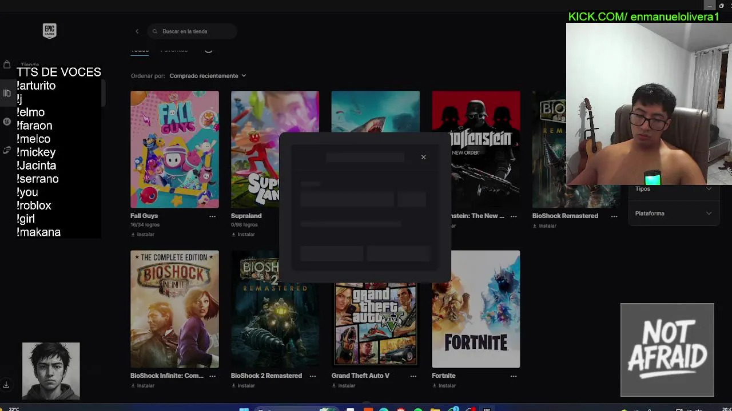Click the 'Ordenar por:' label
Image resolution: width=732 pixels, height=411 pixels.
click(148, 76)
